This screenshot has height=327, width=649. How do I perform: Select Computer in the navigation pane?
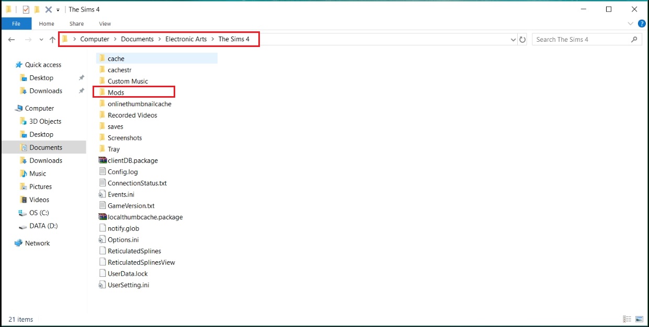pos(39,108)
